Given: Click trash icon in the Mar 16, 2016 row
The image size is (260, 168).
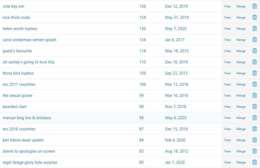Looking at the screenshot, I should (x=254, y=96).
